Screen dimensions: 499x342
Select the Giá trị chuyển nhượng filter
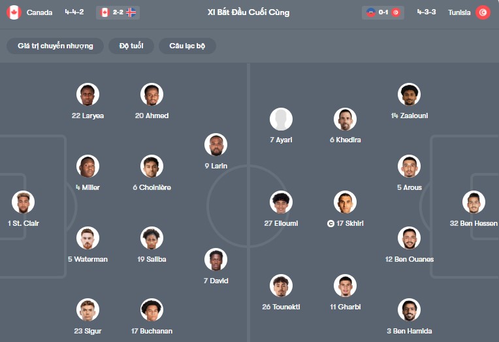[56, 46]
